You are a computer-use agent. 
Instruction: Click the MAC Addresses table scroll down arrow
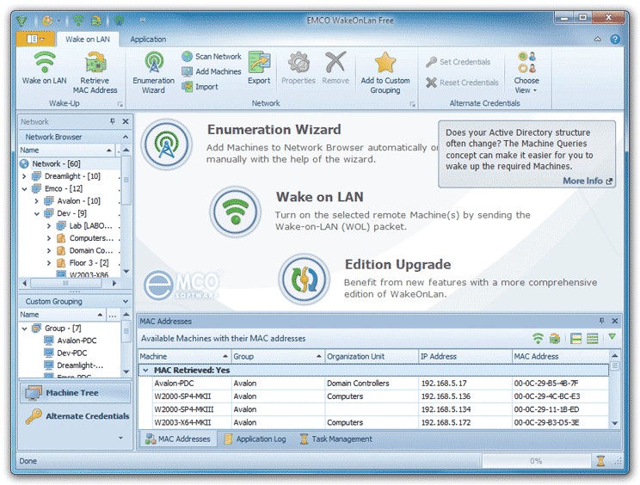615,423
